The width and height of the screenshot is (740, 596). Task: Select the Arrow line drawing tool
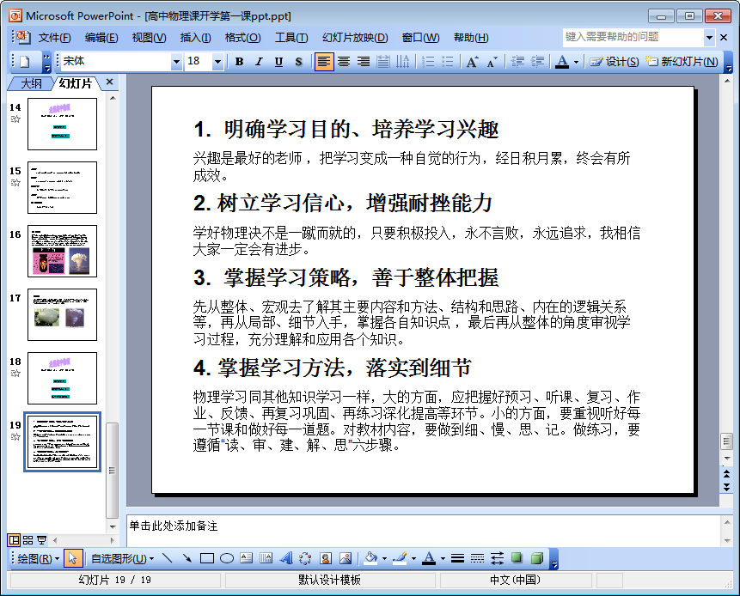(187, 559)
